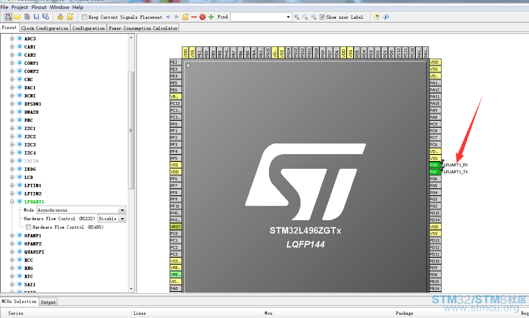This screenshot has height=318, width=529.
Task: Open the LPUART1 Mode dropdown
Action: (122, 210)
